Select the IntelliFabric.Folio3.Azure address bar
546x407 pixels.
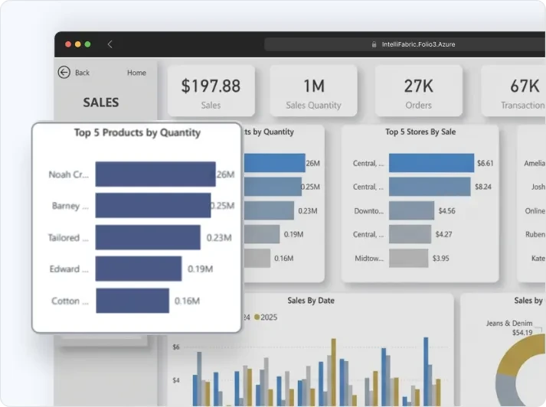coord(405,44)
